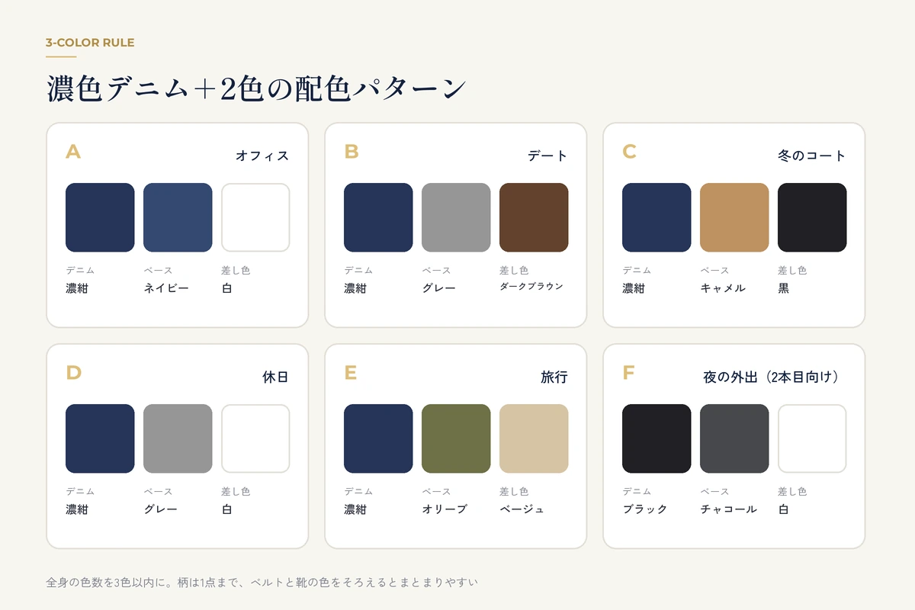
Task: Click the gold letter A badge
Action: 73,152
